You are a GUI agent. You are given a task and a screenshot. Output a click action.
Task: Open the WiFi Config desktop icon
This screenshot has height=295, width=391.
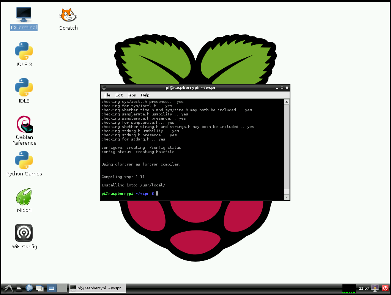point(24,237)
